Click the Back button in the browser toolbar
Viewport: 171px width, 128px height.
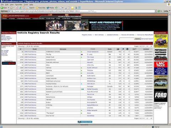click(x=4, y=8)
